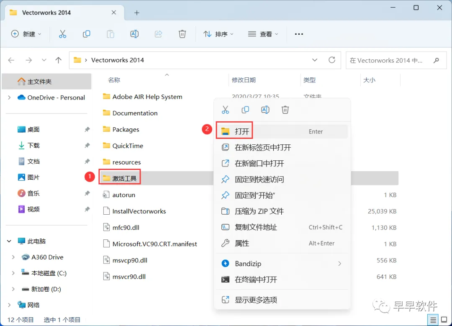Viewport: 452px width, 326px height.
Task: Go back with the left arrow
Action: [11, 60]
